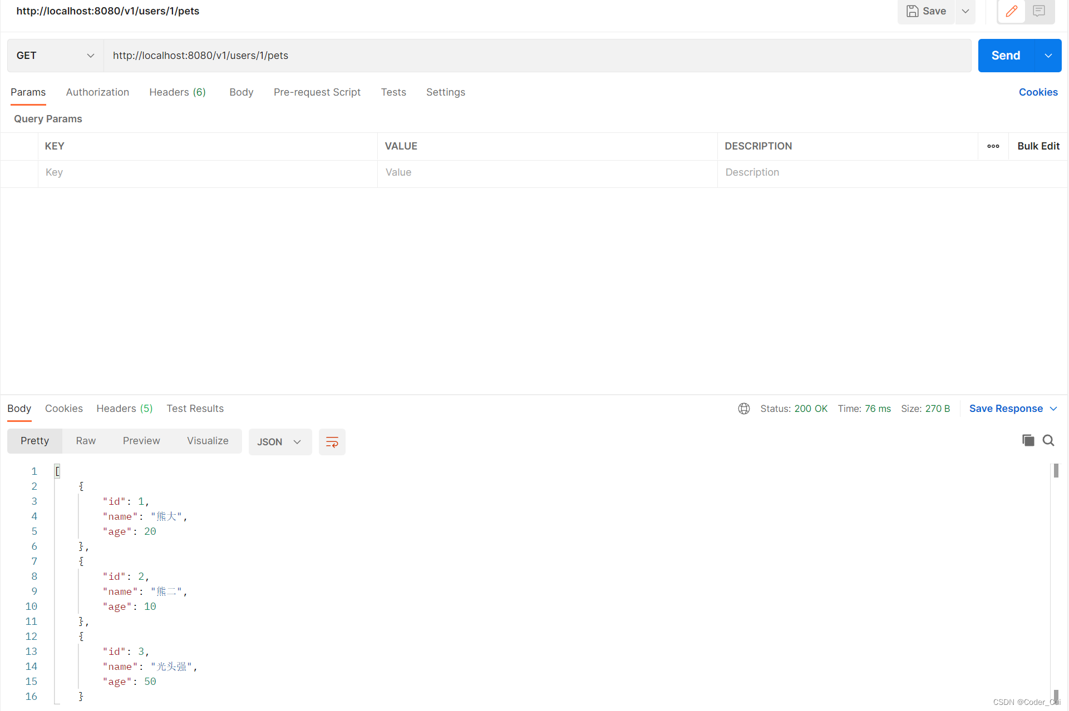Click the network globe icon

pos(744,409)
